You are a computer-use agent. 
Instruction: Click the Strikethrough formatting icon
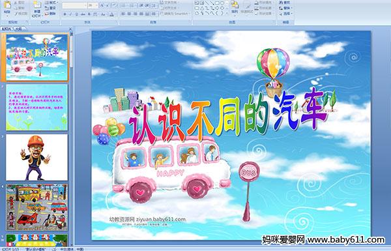coord(83,14)
